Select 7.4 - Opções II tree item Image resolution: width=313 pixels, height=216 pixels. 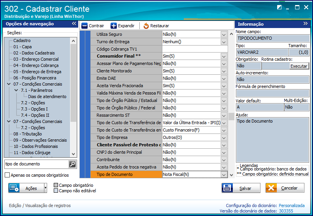[x=35, y=115]
